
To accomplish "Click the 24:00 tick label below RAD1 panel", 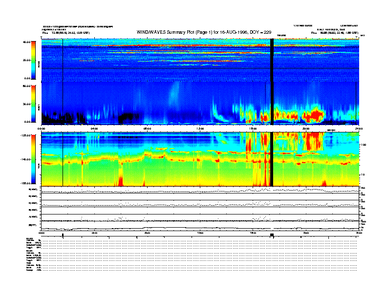I will (359, 128).
